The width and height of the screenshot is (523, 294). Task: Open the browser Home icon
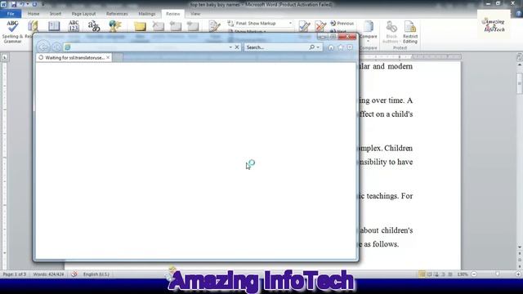[x=331, y=47]
